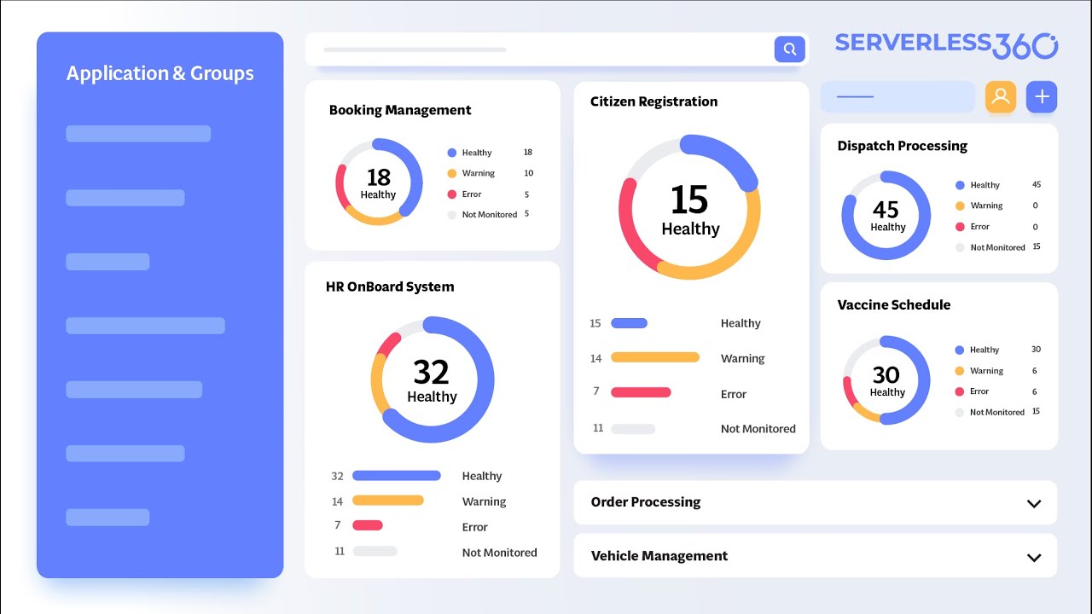
Task: Click Not Monitored legend dot in Booking Management
Action: click(x=452, y=215)
